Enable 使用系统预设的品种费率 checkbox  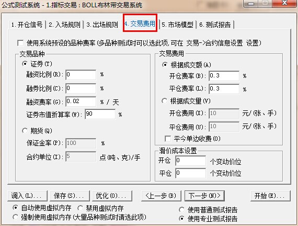tap(20, 43)
